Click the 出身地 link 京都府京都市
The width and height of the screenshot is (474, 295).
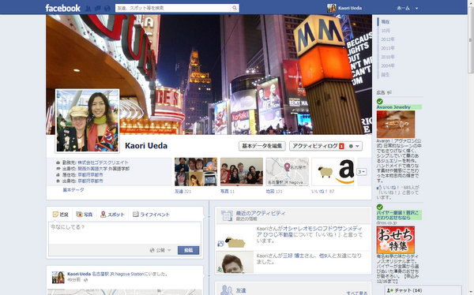90,181
